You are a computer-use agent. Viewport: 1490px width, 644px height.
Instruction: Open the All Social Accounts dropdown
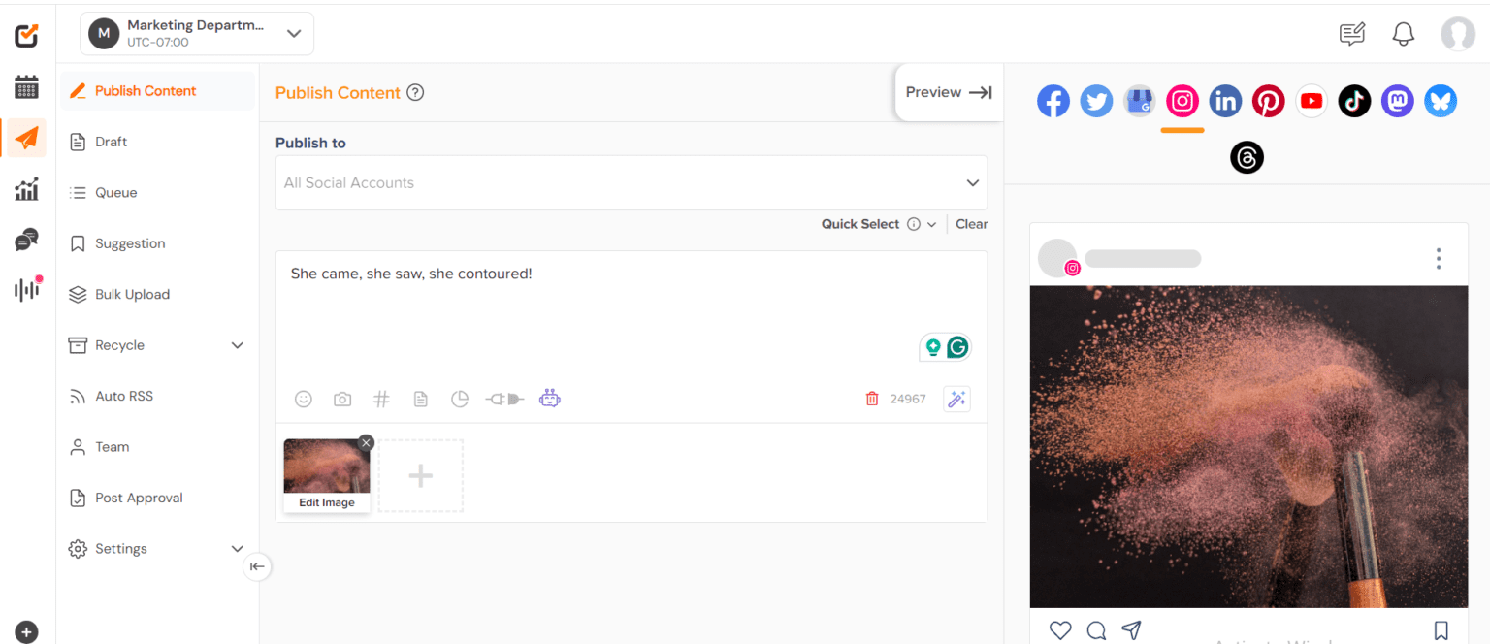(631, 182)
